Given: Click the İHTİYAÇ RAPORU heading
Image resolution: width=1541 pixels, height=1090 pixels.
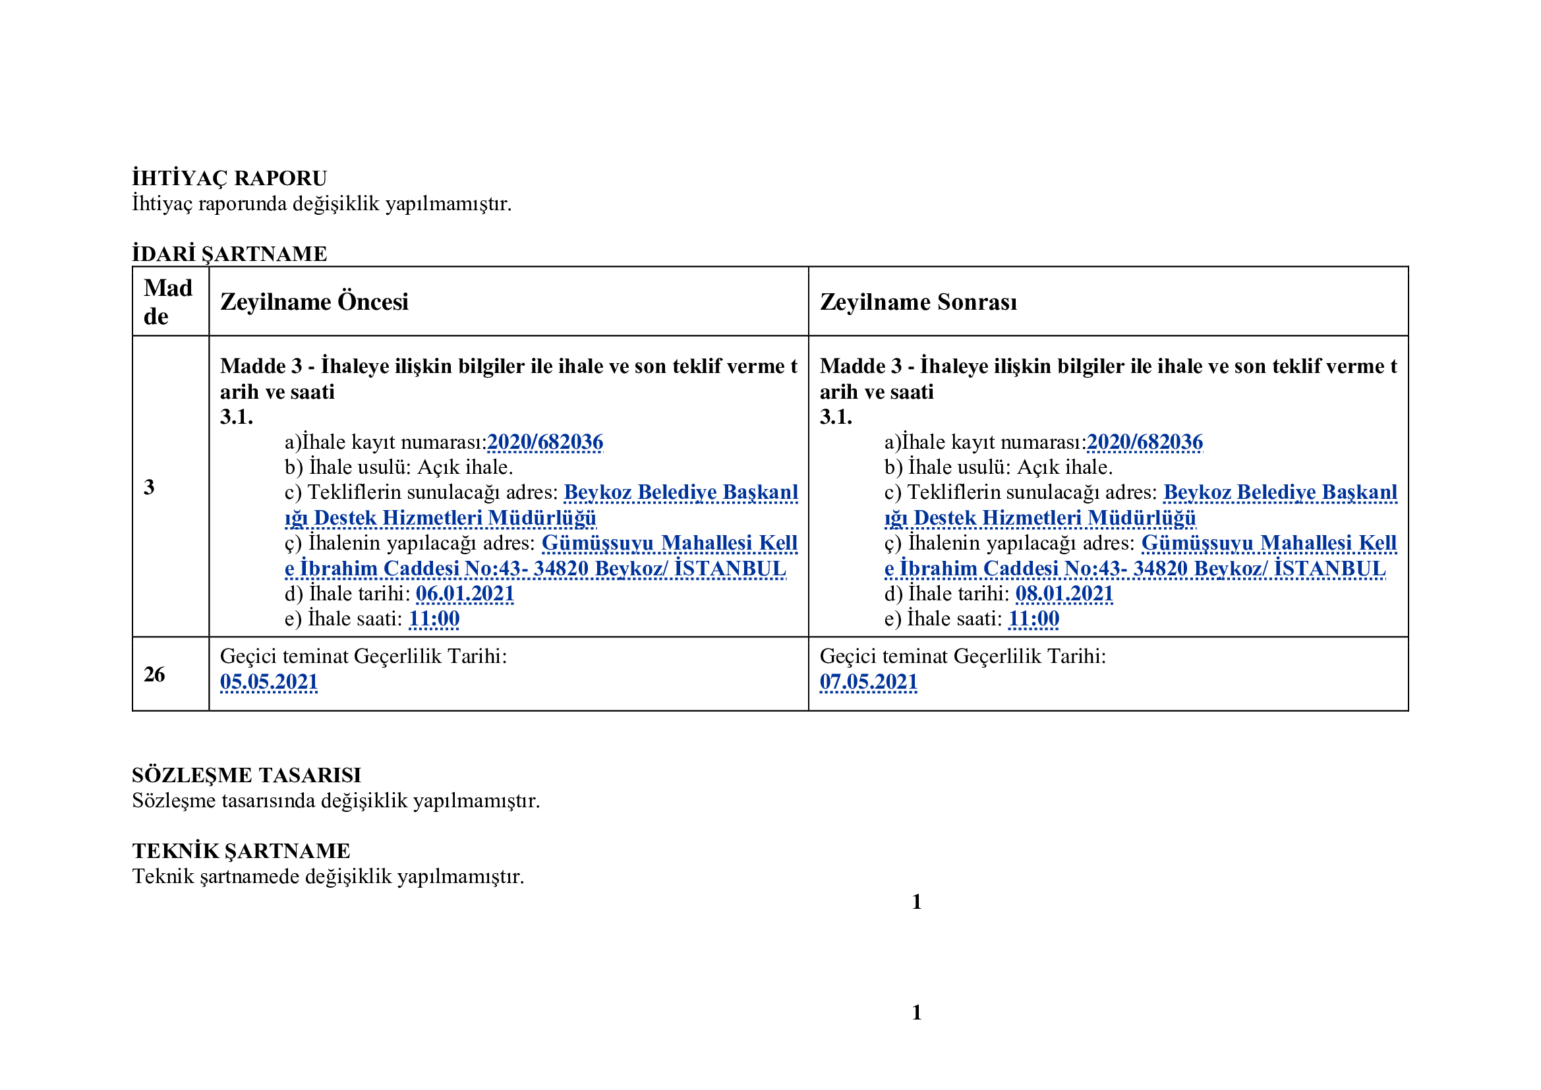Looking at the screenshot, I should coord(229,178).
